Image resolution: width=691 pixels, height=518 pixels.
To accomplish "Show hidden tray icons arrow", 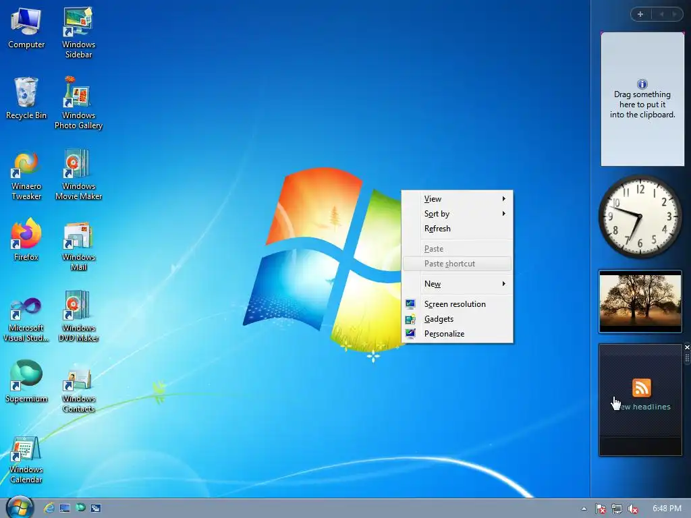I will (584, 509).
